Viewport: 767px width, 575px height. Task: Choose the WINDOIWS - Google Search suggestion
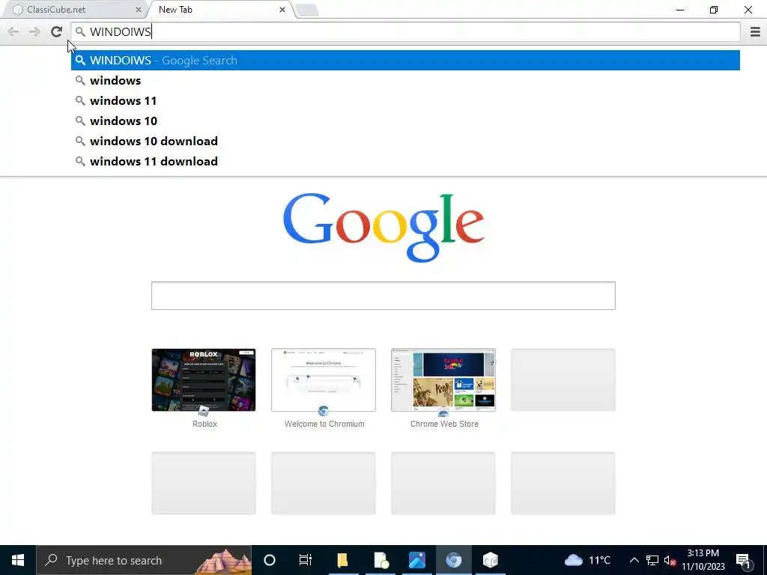[x=405, y=60]
